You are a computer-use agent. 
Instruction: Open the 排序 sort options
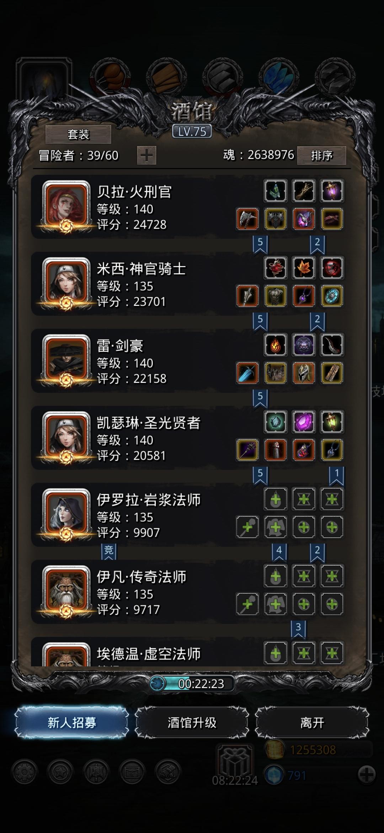click(x=321, y=156)
